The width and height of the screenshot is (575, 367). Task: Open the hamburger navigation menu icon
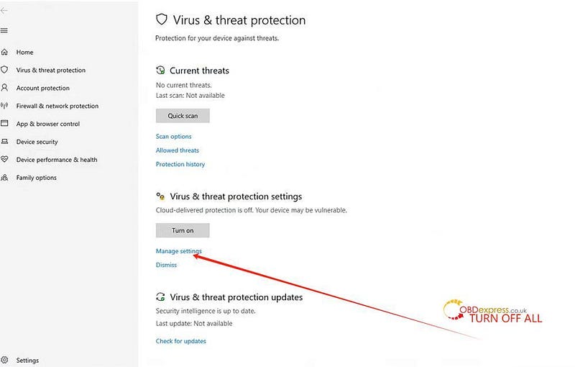4,30
